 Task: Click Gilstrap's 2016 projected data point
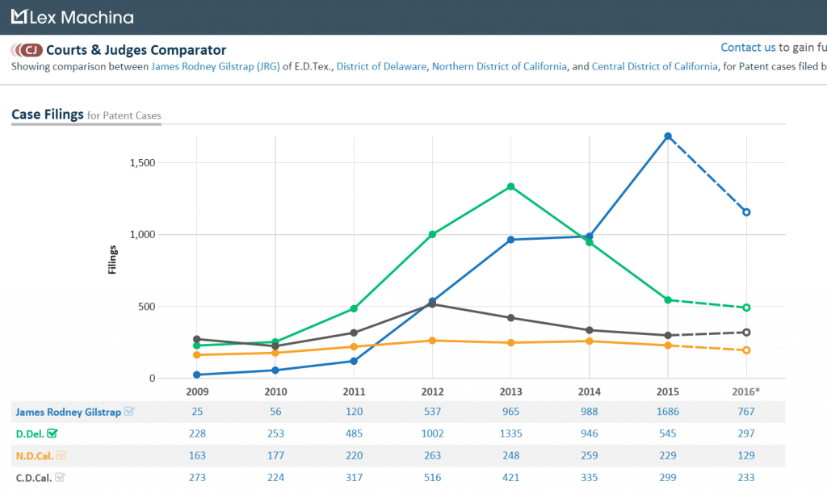click(746, 212)
